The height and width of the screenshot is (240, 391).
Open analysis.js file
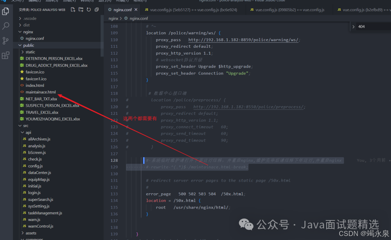pos(37,146)
